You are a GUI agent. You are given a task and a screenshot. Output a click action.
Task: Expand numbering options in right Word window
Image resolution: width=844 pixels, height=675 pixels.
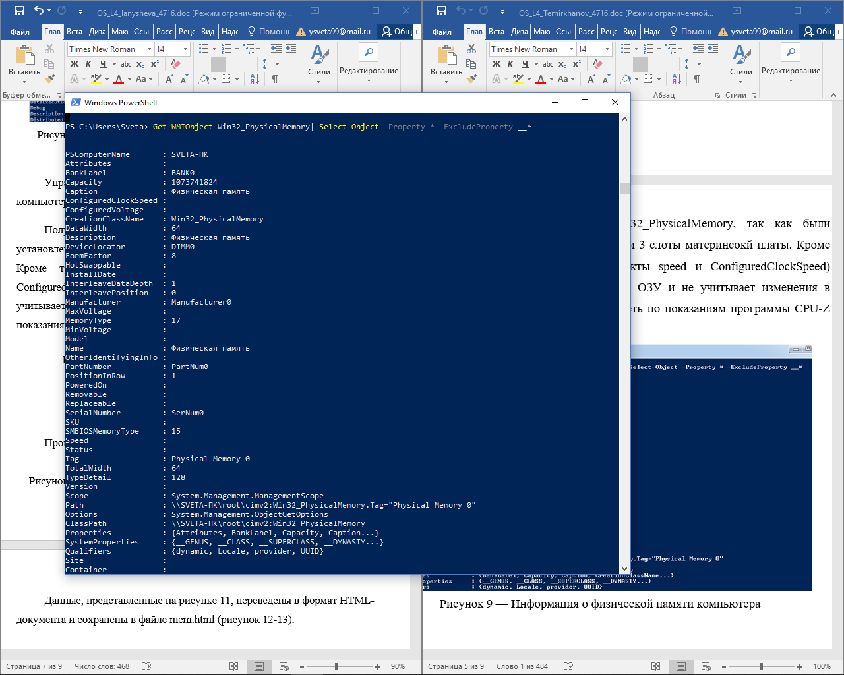(x=659, y=49)
